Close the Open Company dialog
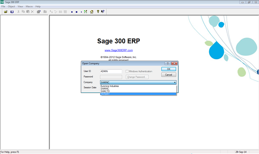 [174, 64]
